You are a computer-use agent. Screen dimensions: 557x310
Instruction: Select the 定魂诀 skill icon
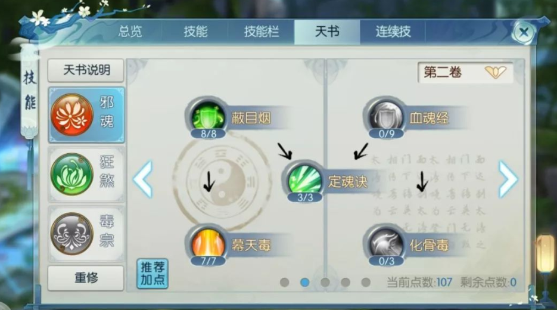304,179
